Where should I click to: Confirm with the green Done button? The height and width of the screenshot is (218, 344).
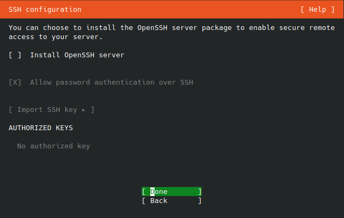(172, 192)
